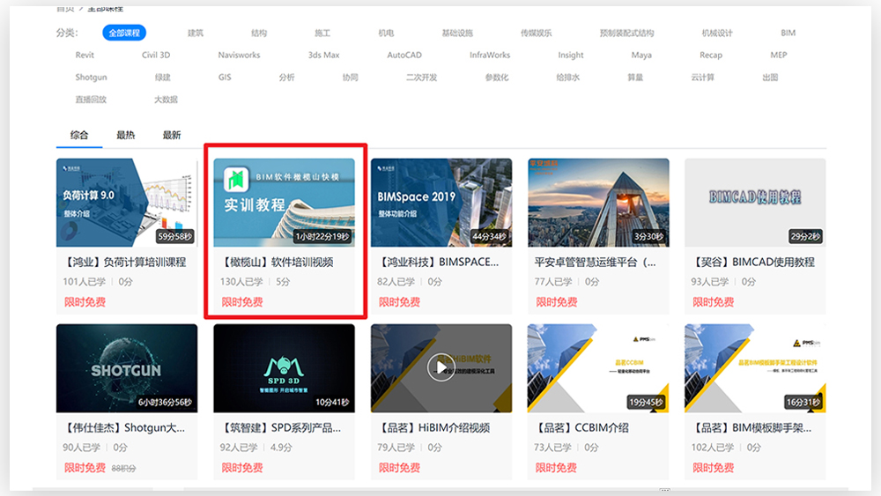Screen dimensions: 881x496
Task: Play the HiBIM介绍视频 video thumbnail
Action: 441,368
